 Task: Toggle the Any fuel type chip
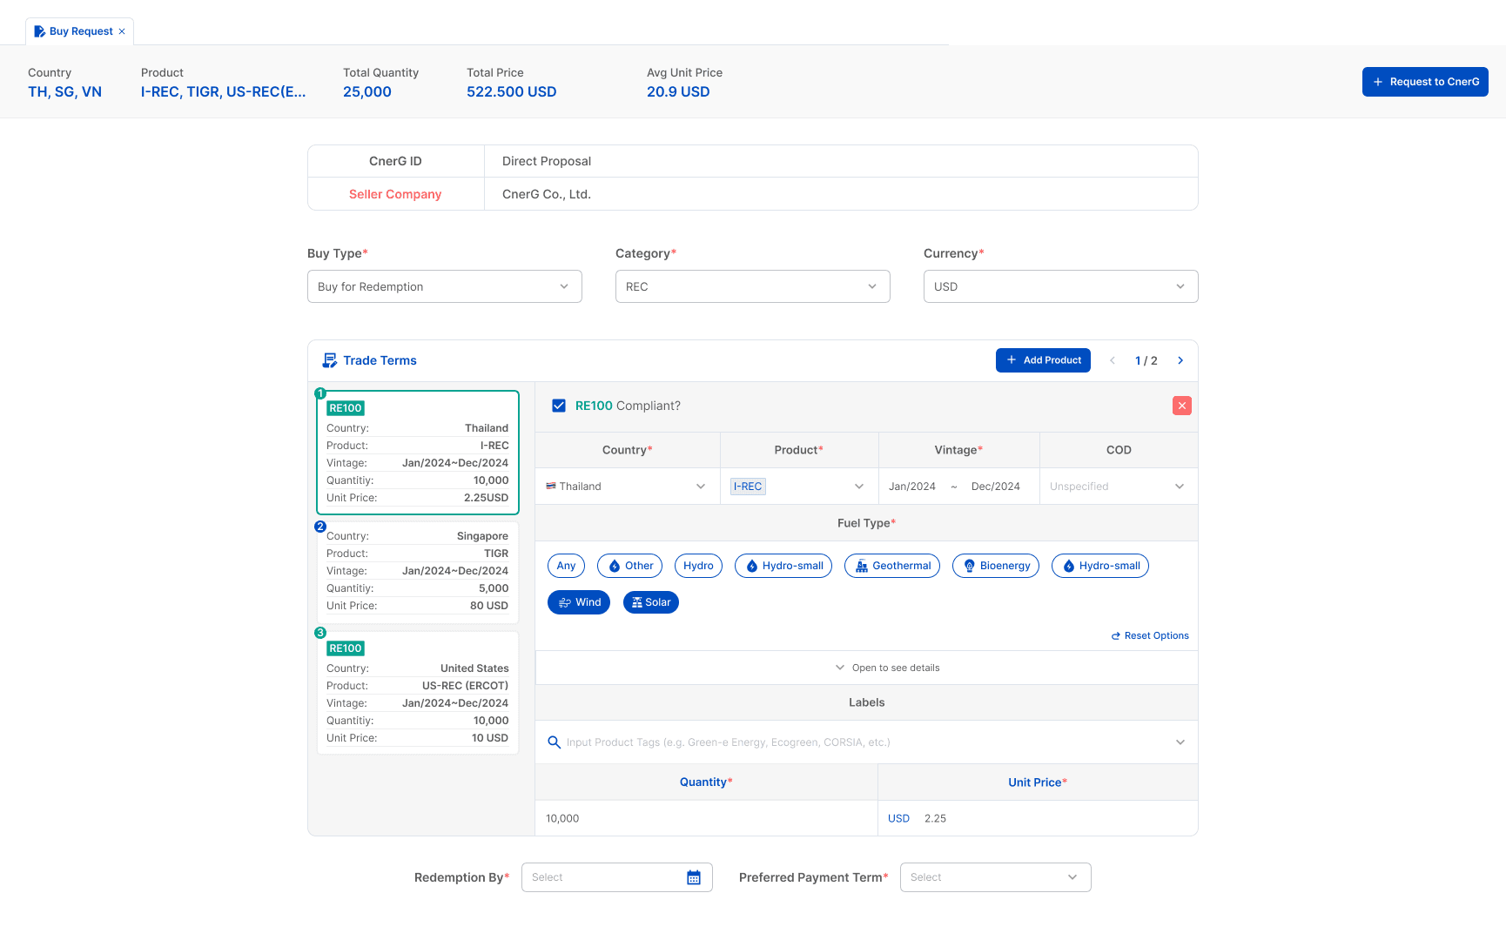pyautogui.click(x=566, y=565)
